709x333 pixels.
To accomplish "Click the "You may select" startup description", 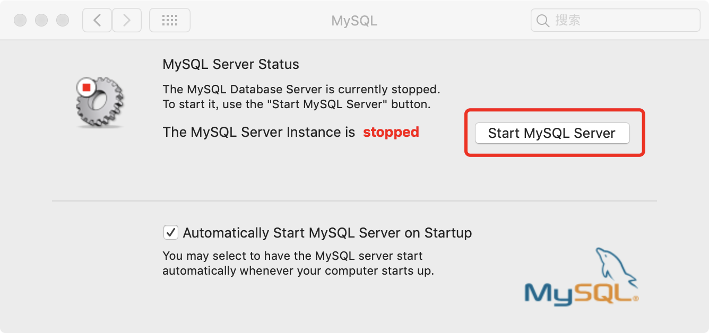I will [298, 263].
